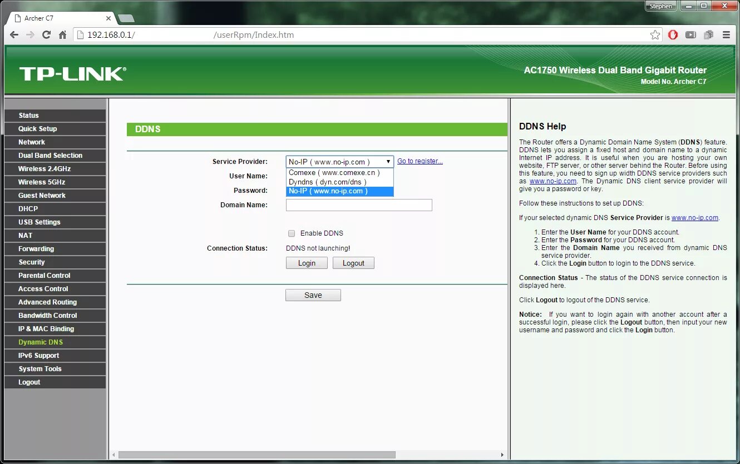
Task: Open the Chrome hamburger menu
Action: 726,34
